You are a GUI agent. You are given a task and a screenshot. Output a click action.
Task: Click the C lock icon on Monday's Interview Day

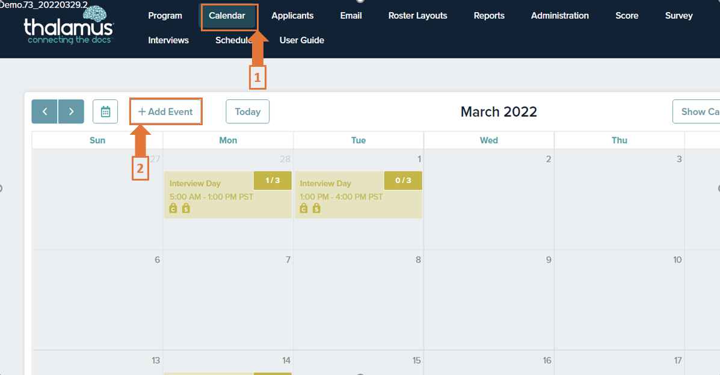tap(173, 209)
